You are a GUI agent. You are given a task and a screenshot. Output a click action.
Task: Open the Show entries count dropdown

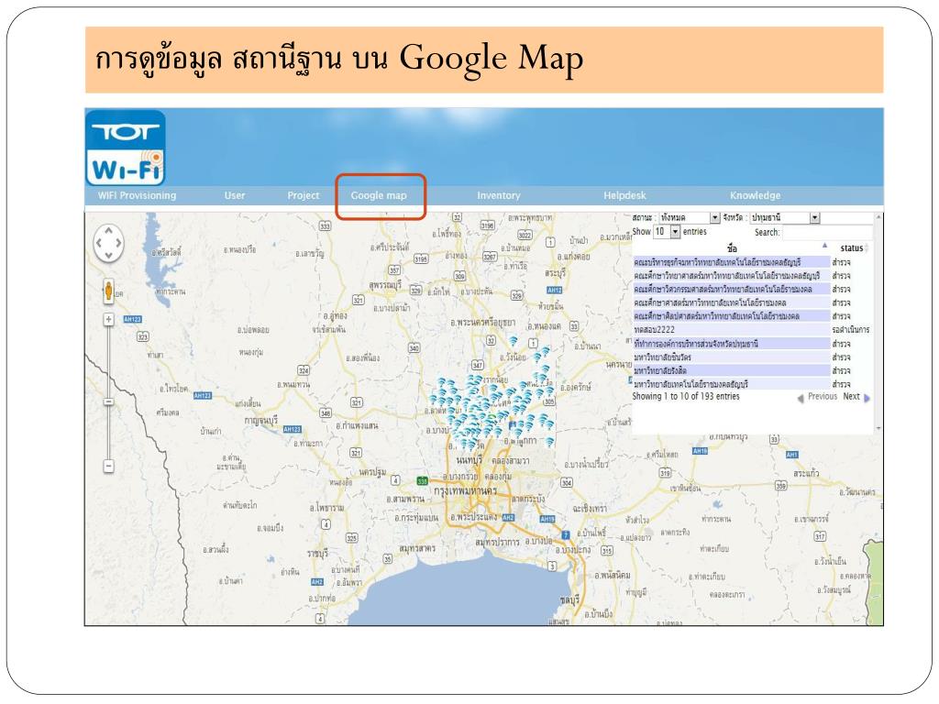[x=667, y=231]
